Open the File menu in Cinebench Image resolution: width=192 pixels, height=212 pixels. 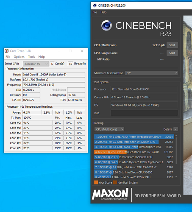[x=95, y=12]
